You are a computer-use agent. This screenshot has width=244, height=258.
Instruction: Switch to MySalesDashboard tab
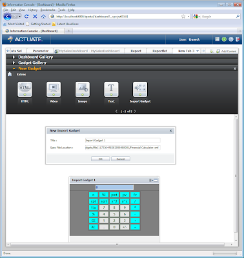coord(89,51)
